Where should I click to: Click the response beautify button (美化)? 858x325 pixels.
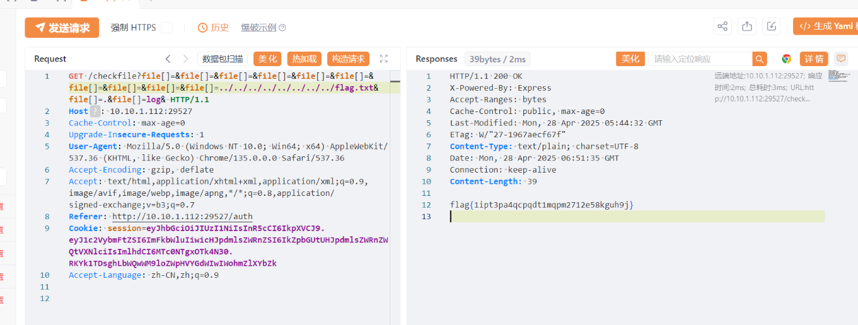tap(630, 59)
